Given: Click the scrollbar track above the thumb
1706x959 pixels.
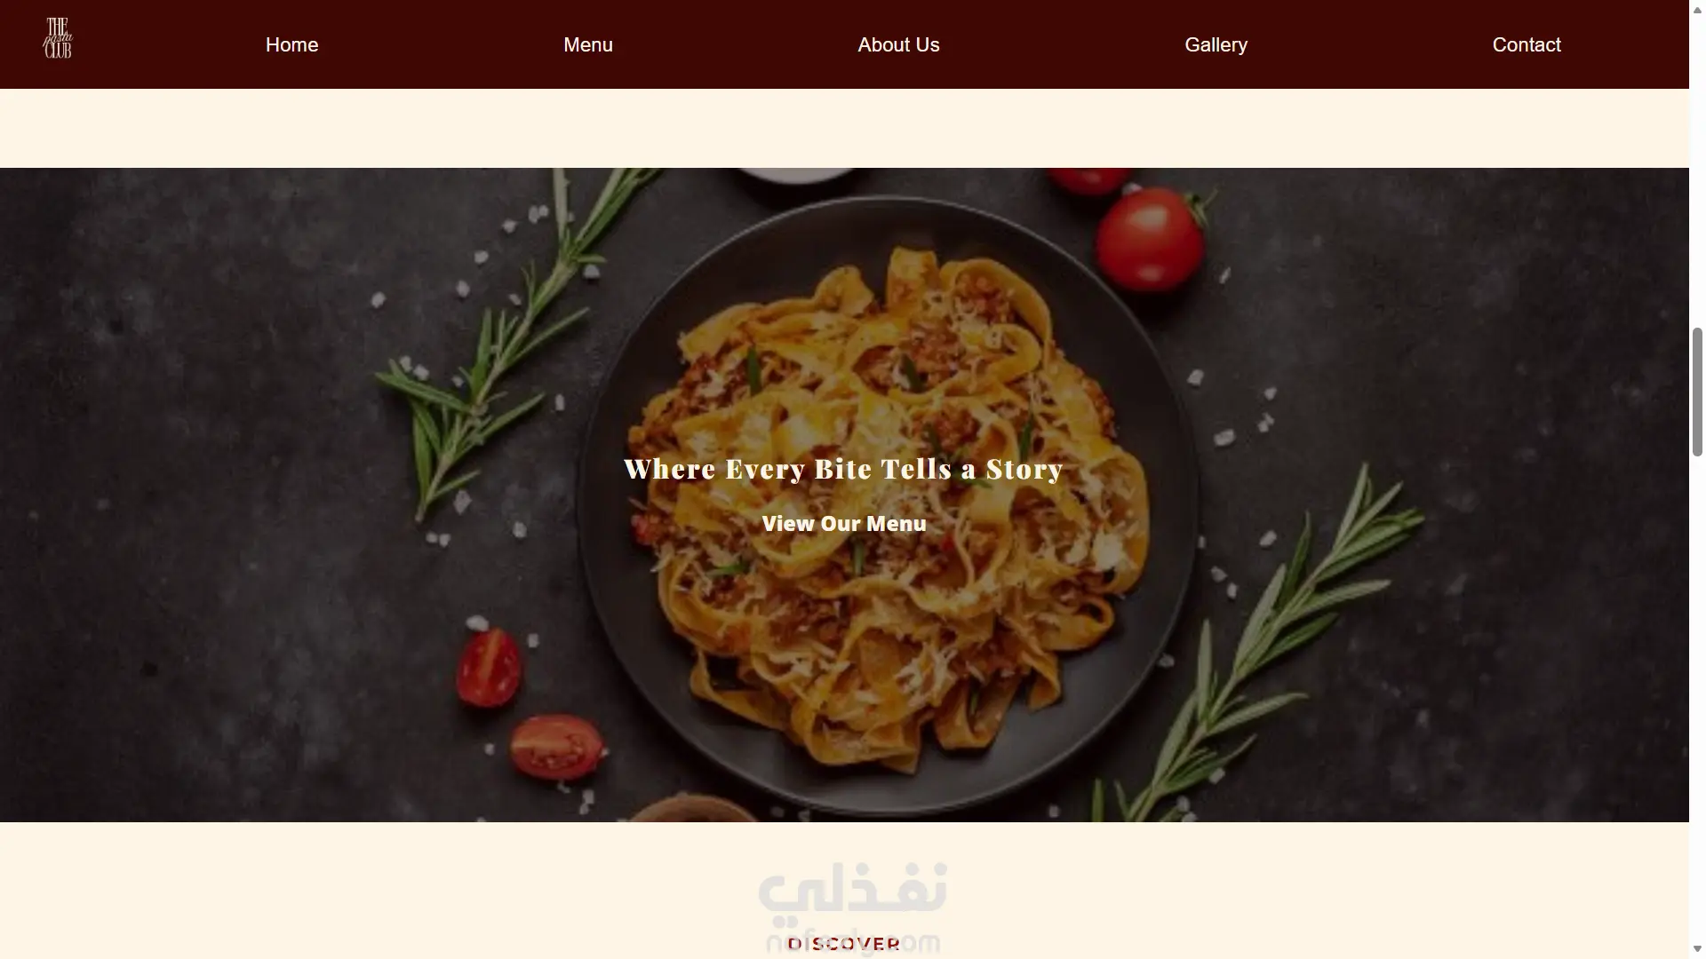Looking at the screenshot, I should click(x=1697, y=170).
